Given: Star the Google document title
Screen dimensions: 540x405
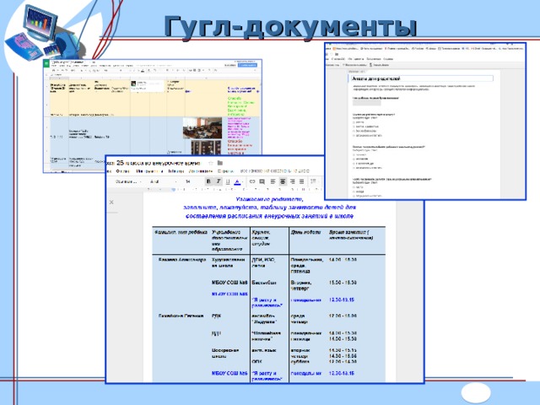Looking at the screenshot, I should tap(211, 163).
